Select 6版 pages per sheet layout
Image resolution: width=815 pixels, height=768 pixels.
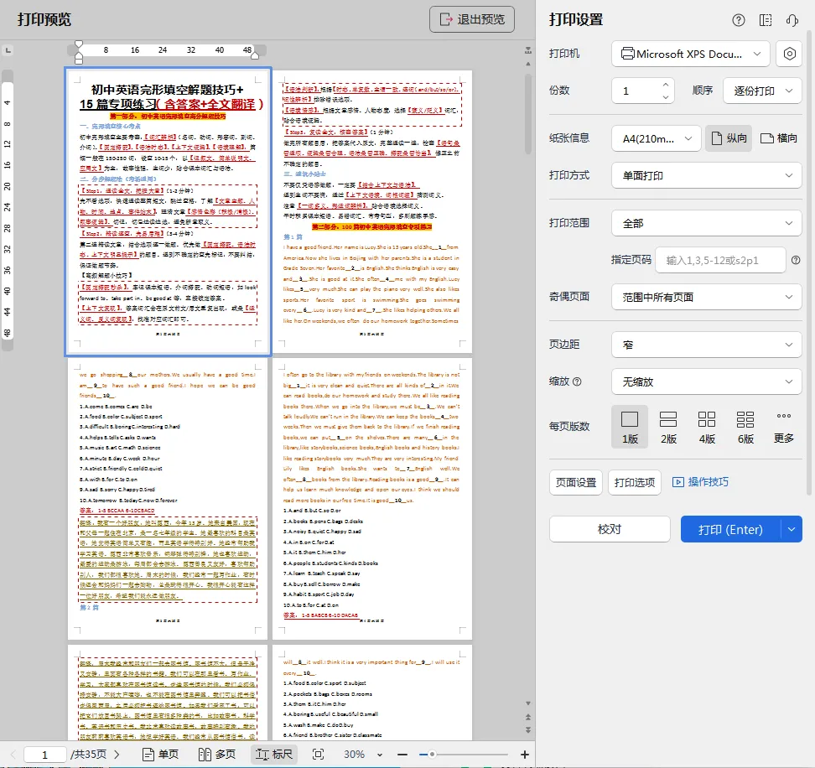click(x=745, y=427)
